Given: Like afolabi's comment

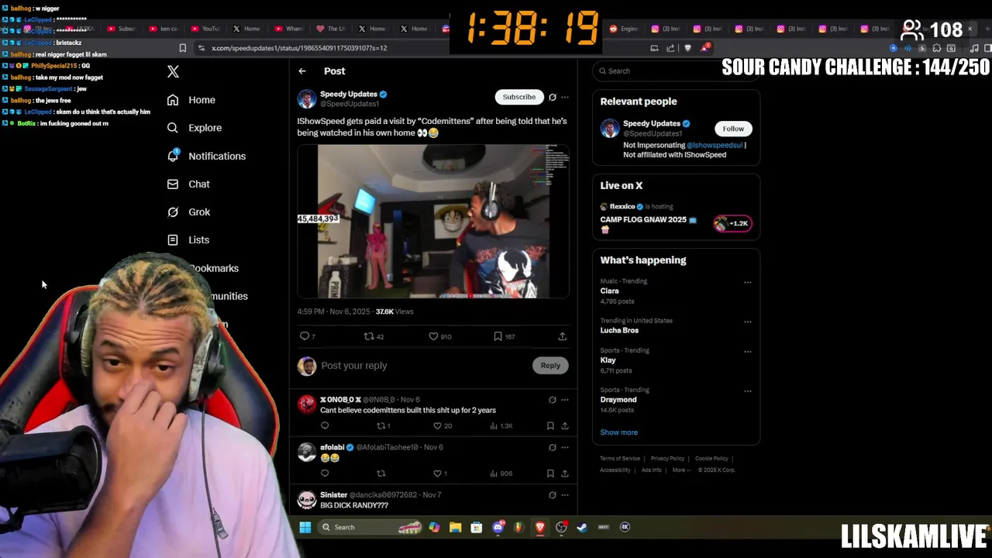Looking at the screenshot, I should click(x=437, y=474).
